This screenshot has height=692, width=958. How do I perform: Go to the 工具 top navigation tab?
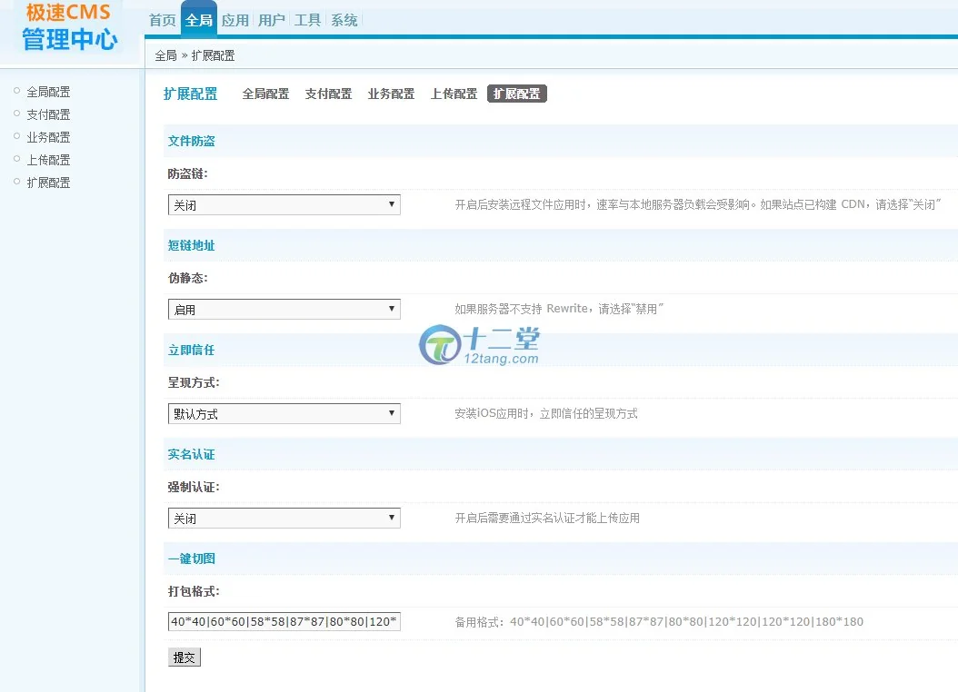[x=308, y=20]
